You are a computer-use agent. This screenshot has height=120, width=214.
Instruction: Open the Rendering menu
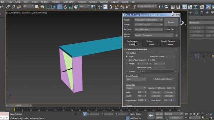pos(82,2)
